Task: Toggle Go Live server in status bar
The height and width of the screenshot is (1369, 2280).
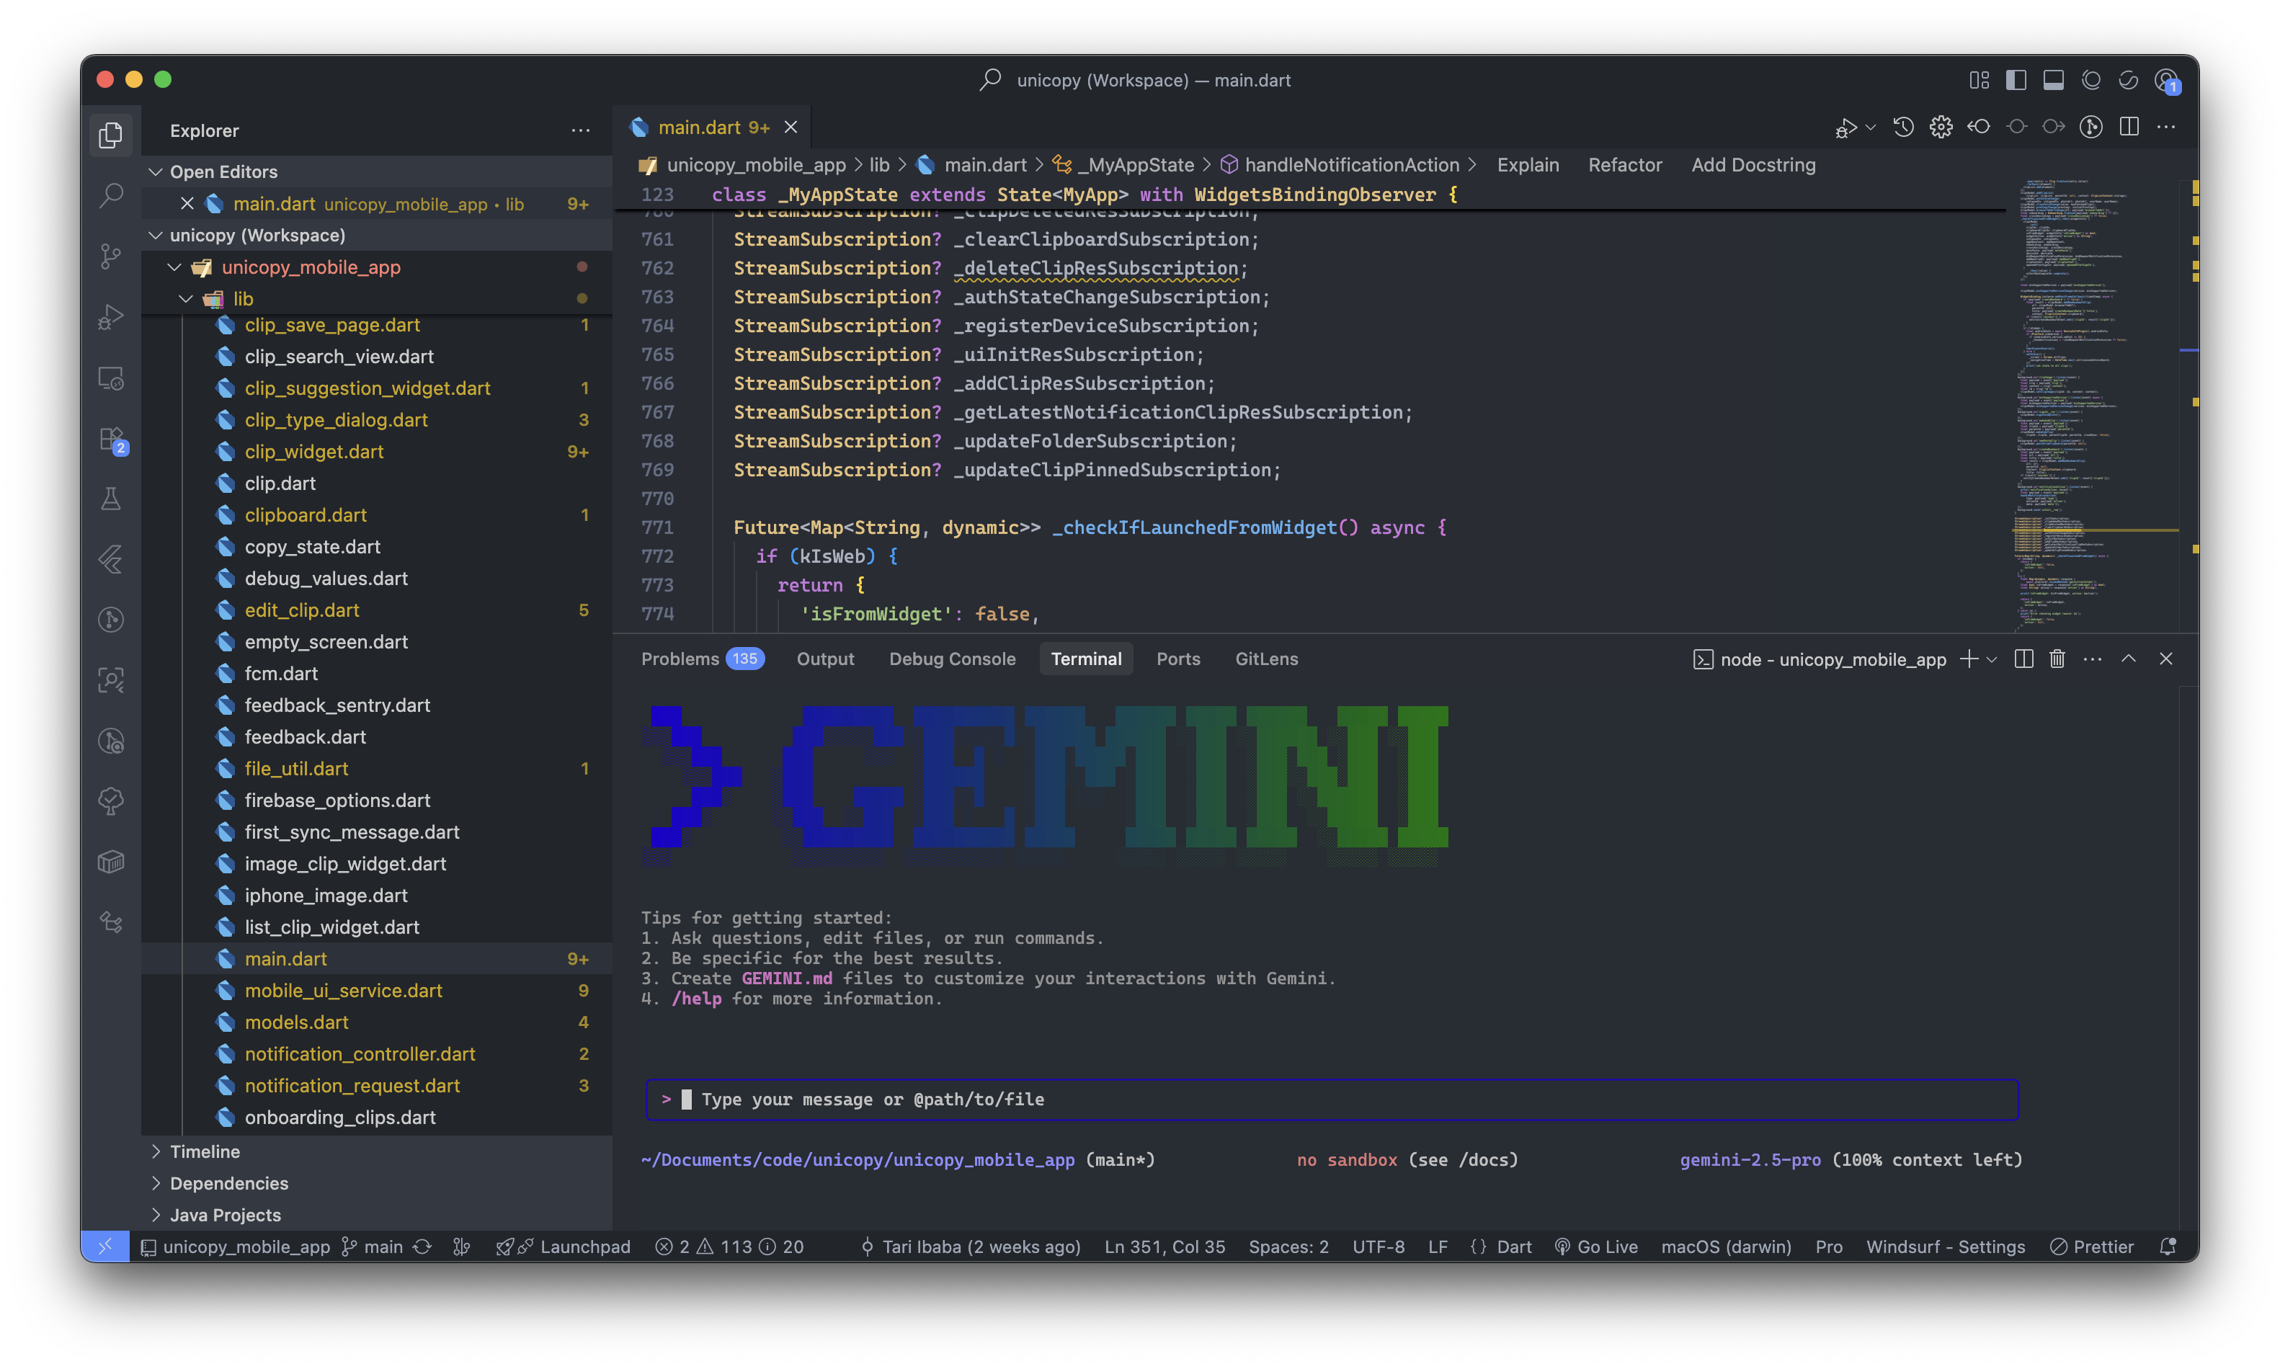Action: 1595,1247
